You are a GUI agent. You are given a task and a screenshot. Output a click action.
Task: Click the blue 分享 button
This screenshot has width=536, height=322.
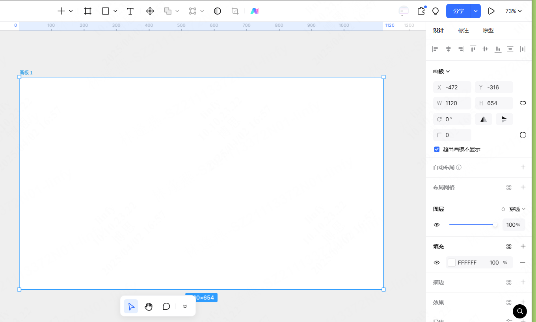pos(458,11)
